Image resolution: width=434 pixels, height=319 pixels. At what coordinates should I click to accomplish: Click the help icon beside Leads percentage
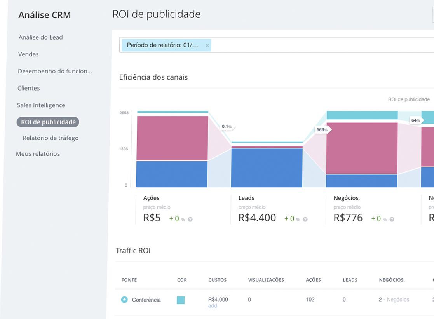[305, 220]
